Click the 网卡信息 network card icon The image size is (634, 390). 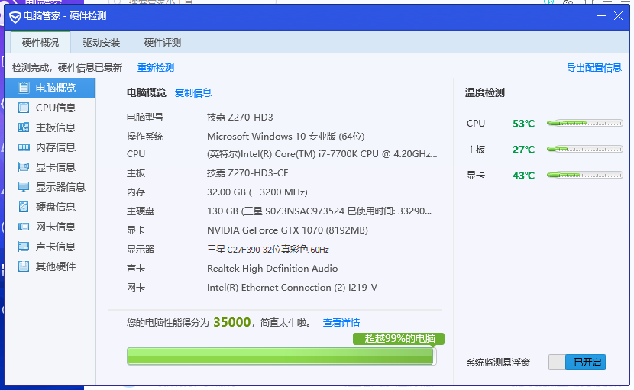[24, 227]
